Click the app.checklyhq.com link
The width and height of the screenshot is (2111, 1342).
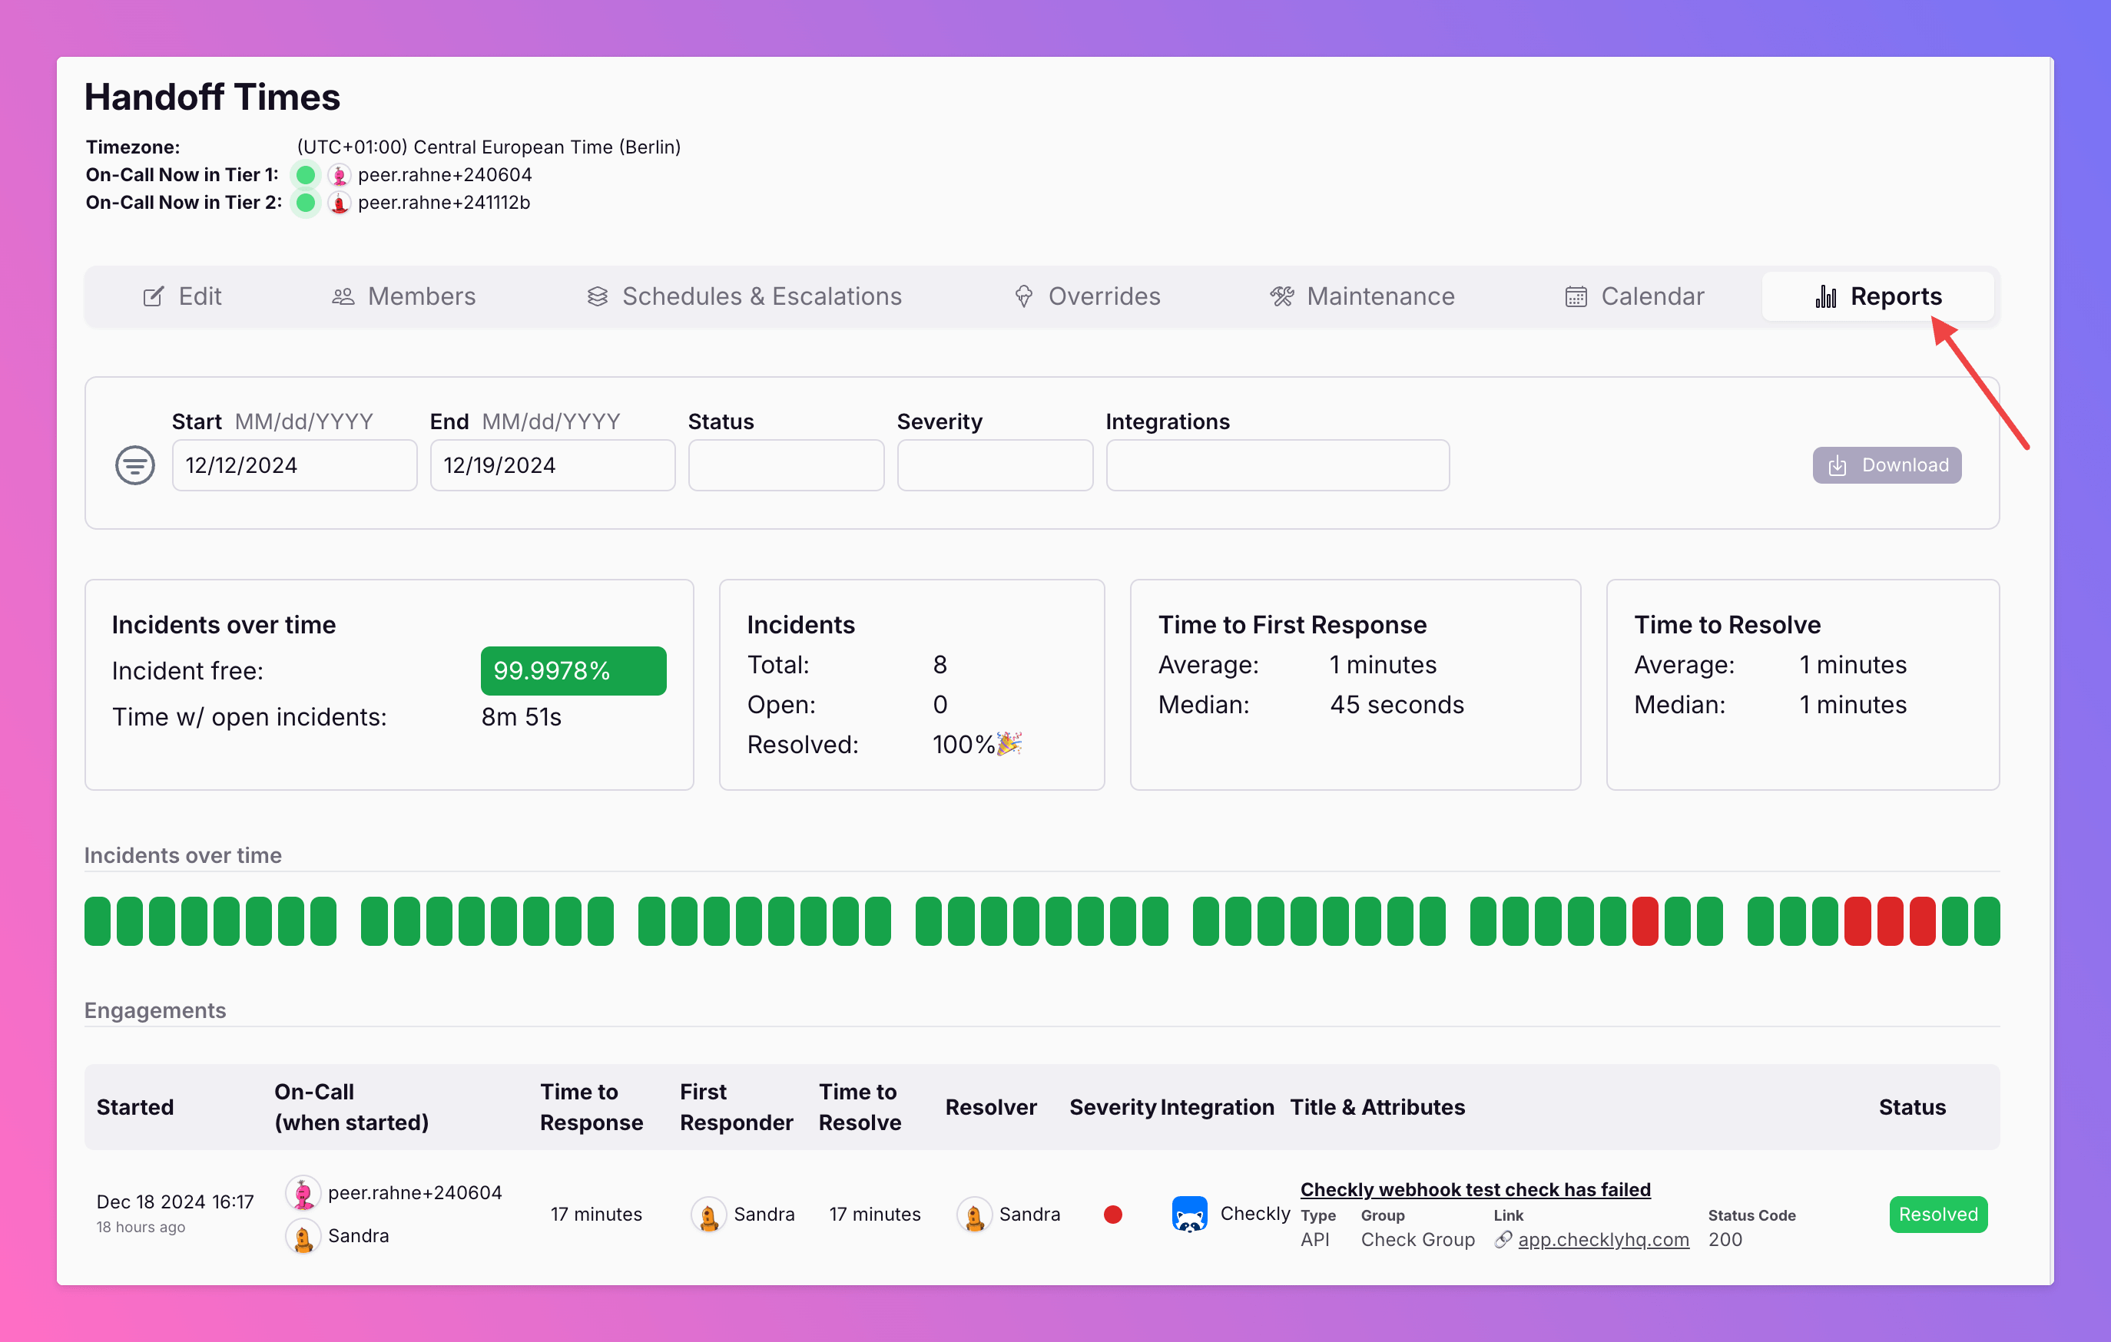(1602, 1240)
